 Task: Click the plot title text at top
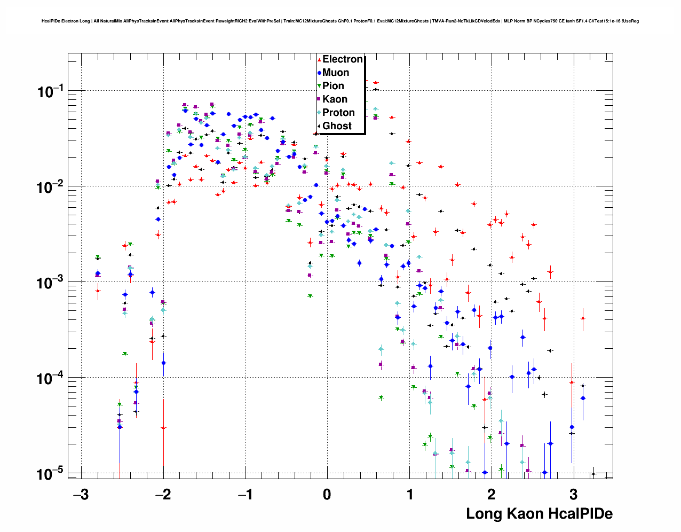[x=340, y=21]
